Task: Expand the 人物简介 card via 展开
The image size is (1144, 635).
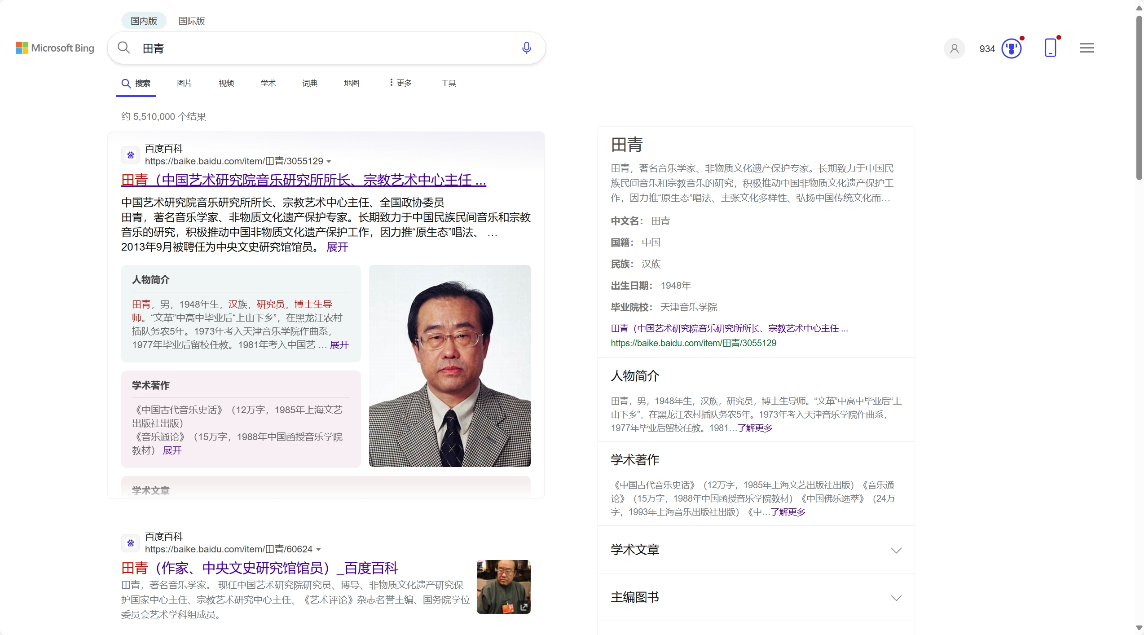Action: pyautogui.click(x=339, y=345)
